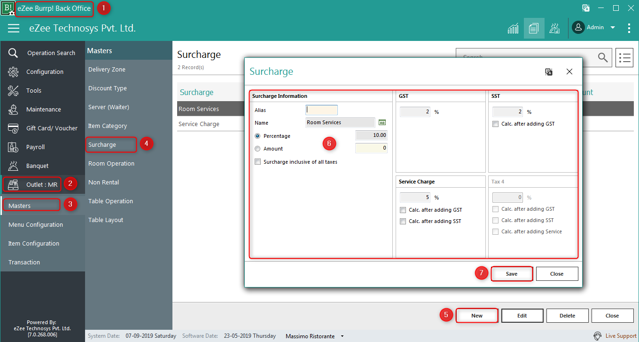
Task: Click the Maintenance worker icon
Action: click(x=13, y=110)
